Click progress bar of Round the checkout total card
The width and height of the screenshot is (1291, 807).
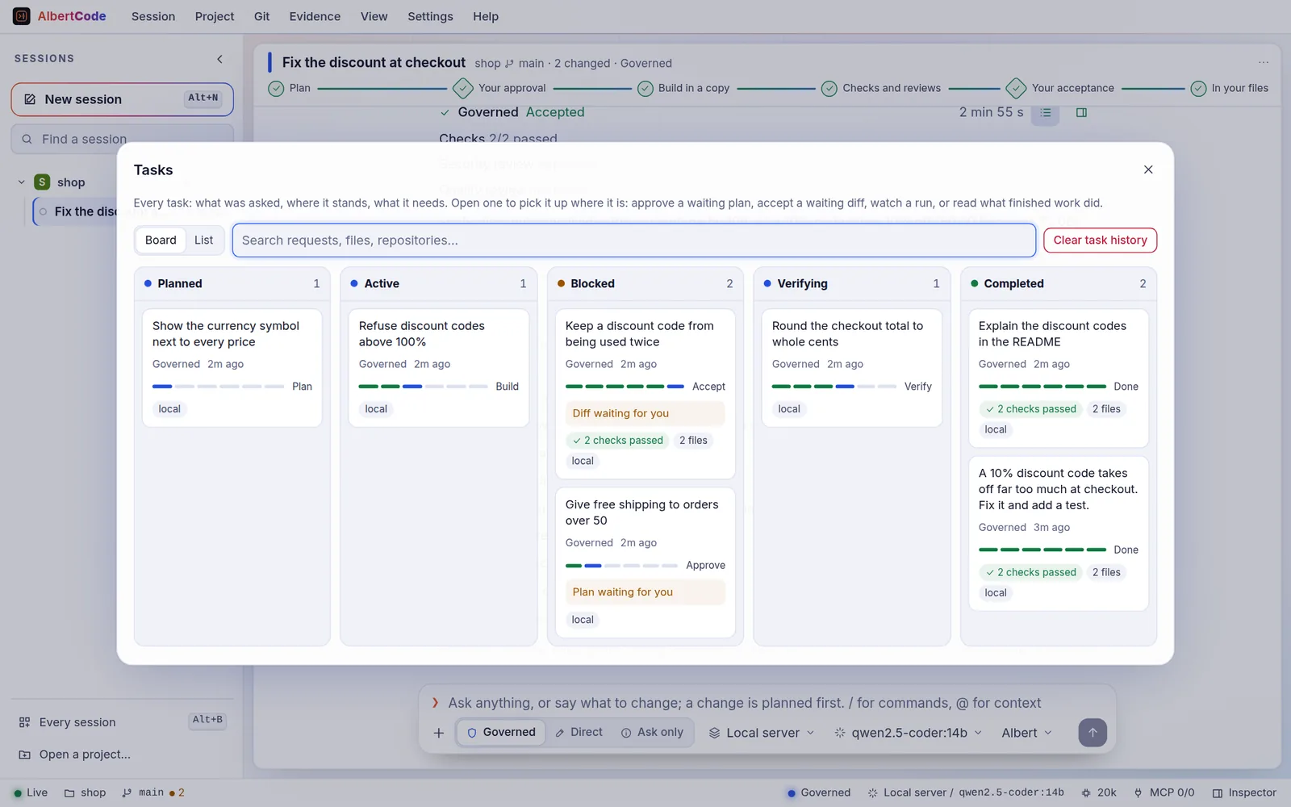tap(834, 387)
